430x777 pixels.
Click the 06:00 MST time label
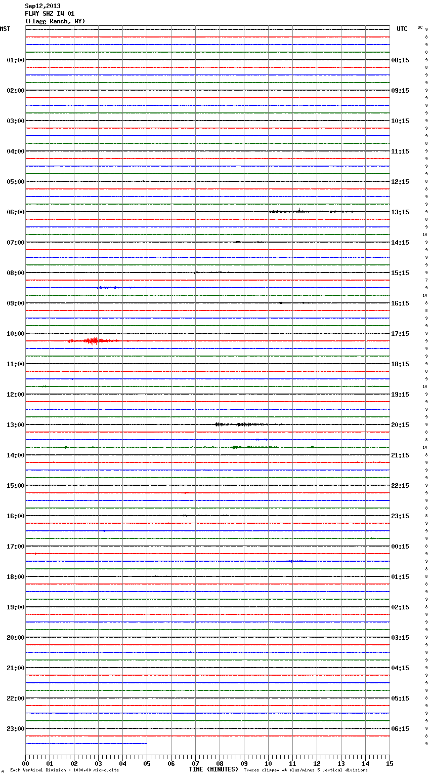click(16, 212)
